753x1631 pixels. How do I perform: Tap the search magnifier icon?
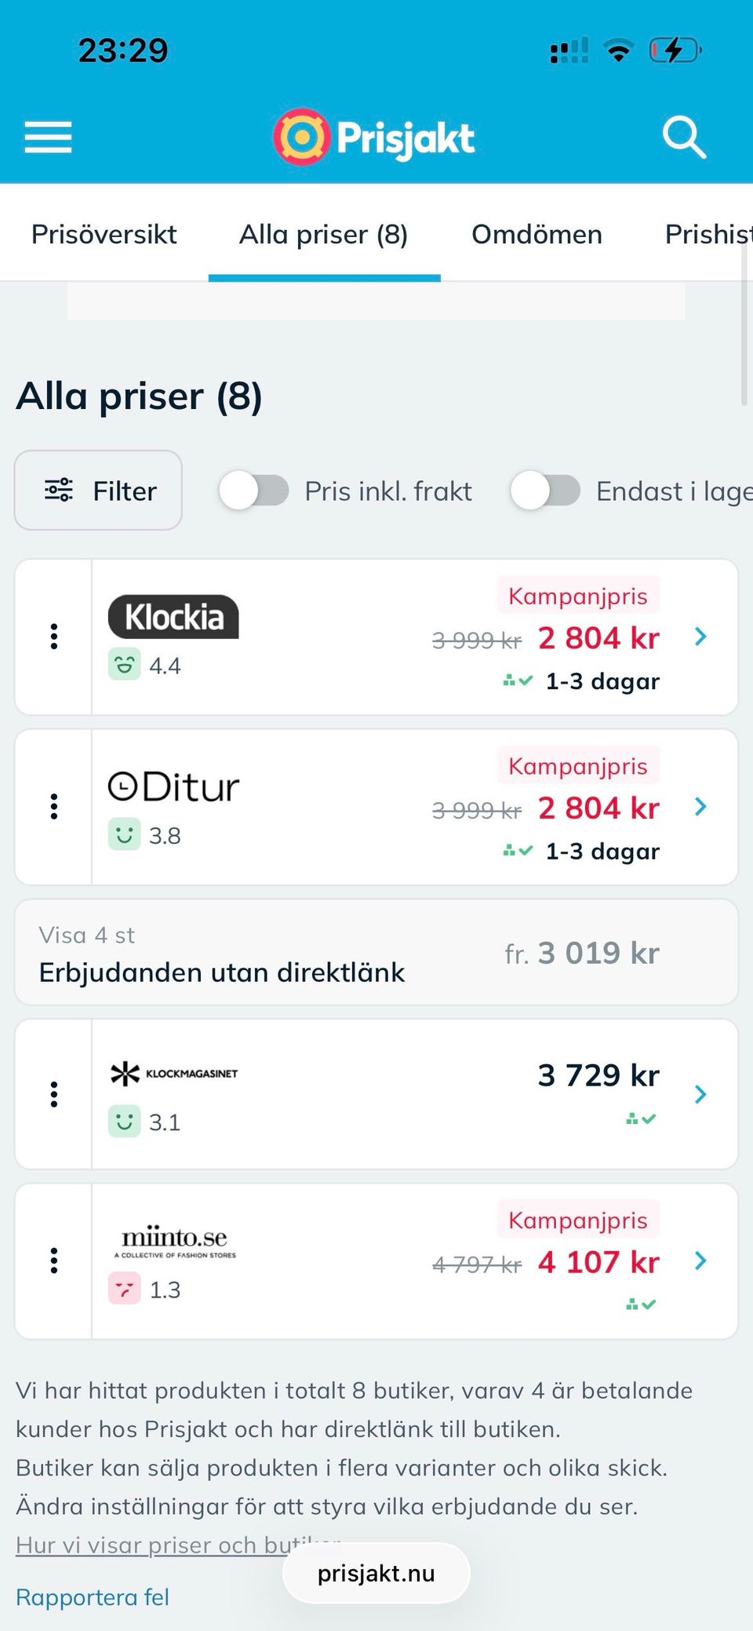coord(684,138)
